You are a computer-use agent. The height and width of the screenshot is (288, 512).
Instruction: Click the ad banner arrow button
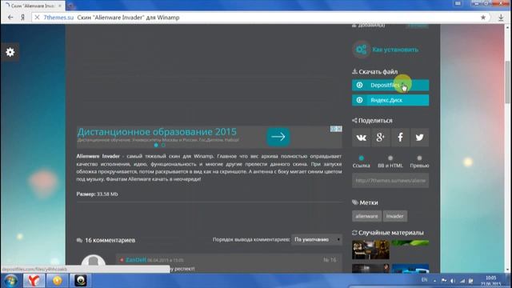coord(278,137)
